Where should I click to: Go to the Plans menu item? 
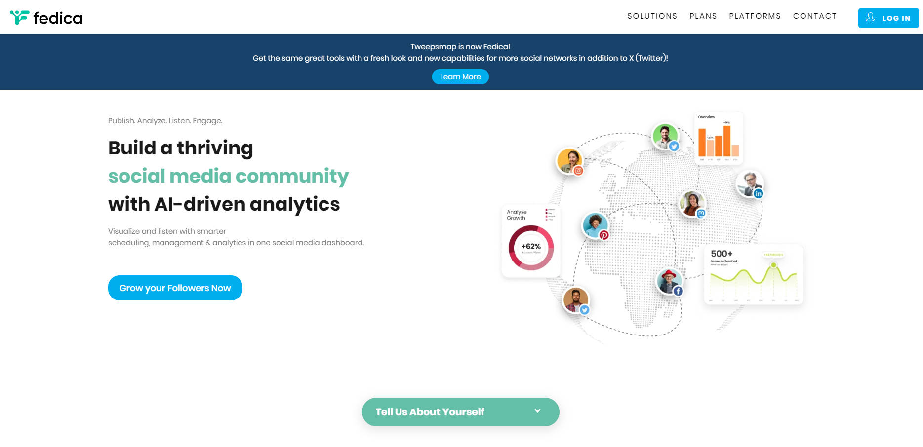(x=703, y=16)
